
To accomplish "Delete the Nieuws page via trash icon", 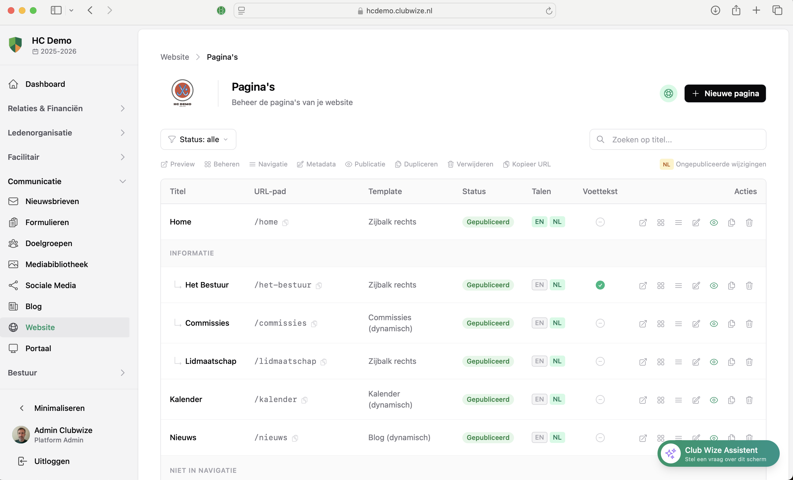I will coord(749,437).
